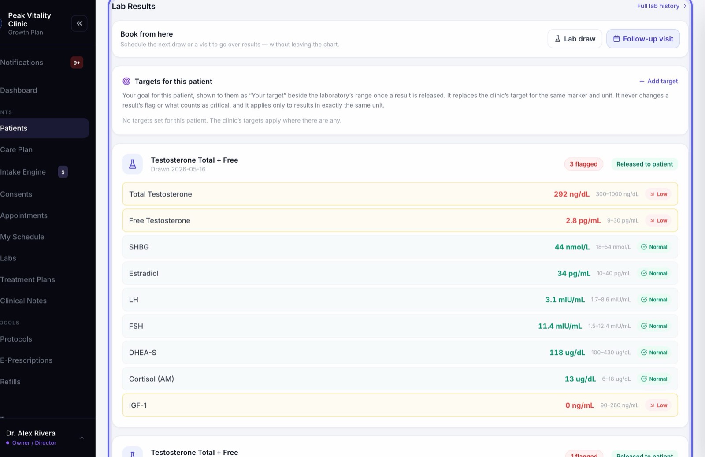Click the Normal status badge for SHBG
Image resolution: width=705 pixels, height=457 pixels.
654,247
